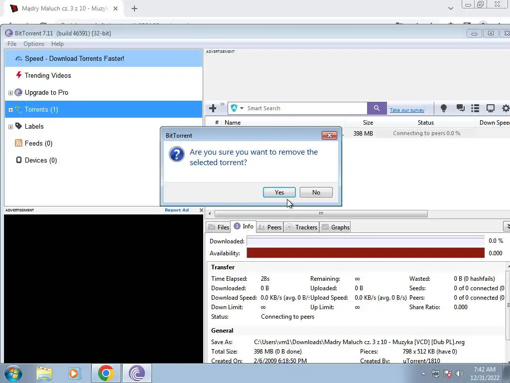Click the horizontal scrollbar thumb
Viewport: 510px width, 383px height.
tap(321, 213)
